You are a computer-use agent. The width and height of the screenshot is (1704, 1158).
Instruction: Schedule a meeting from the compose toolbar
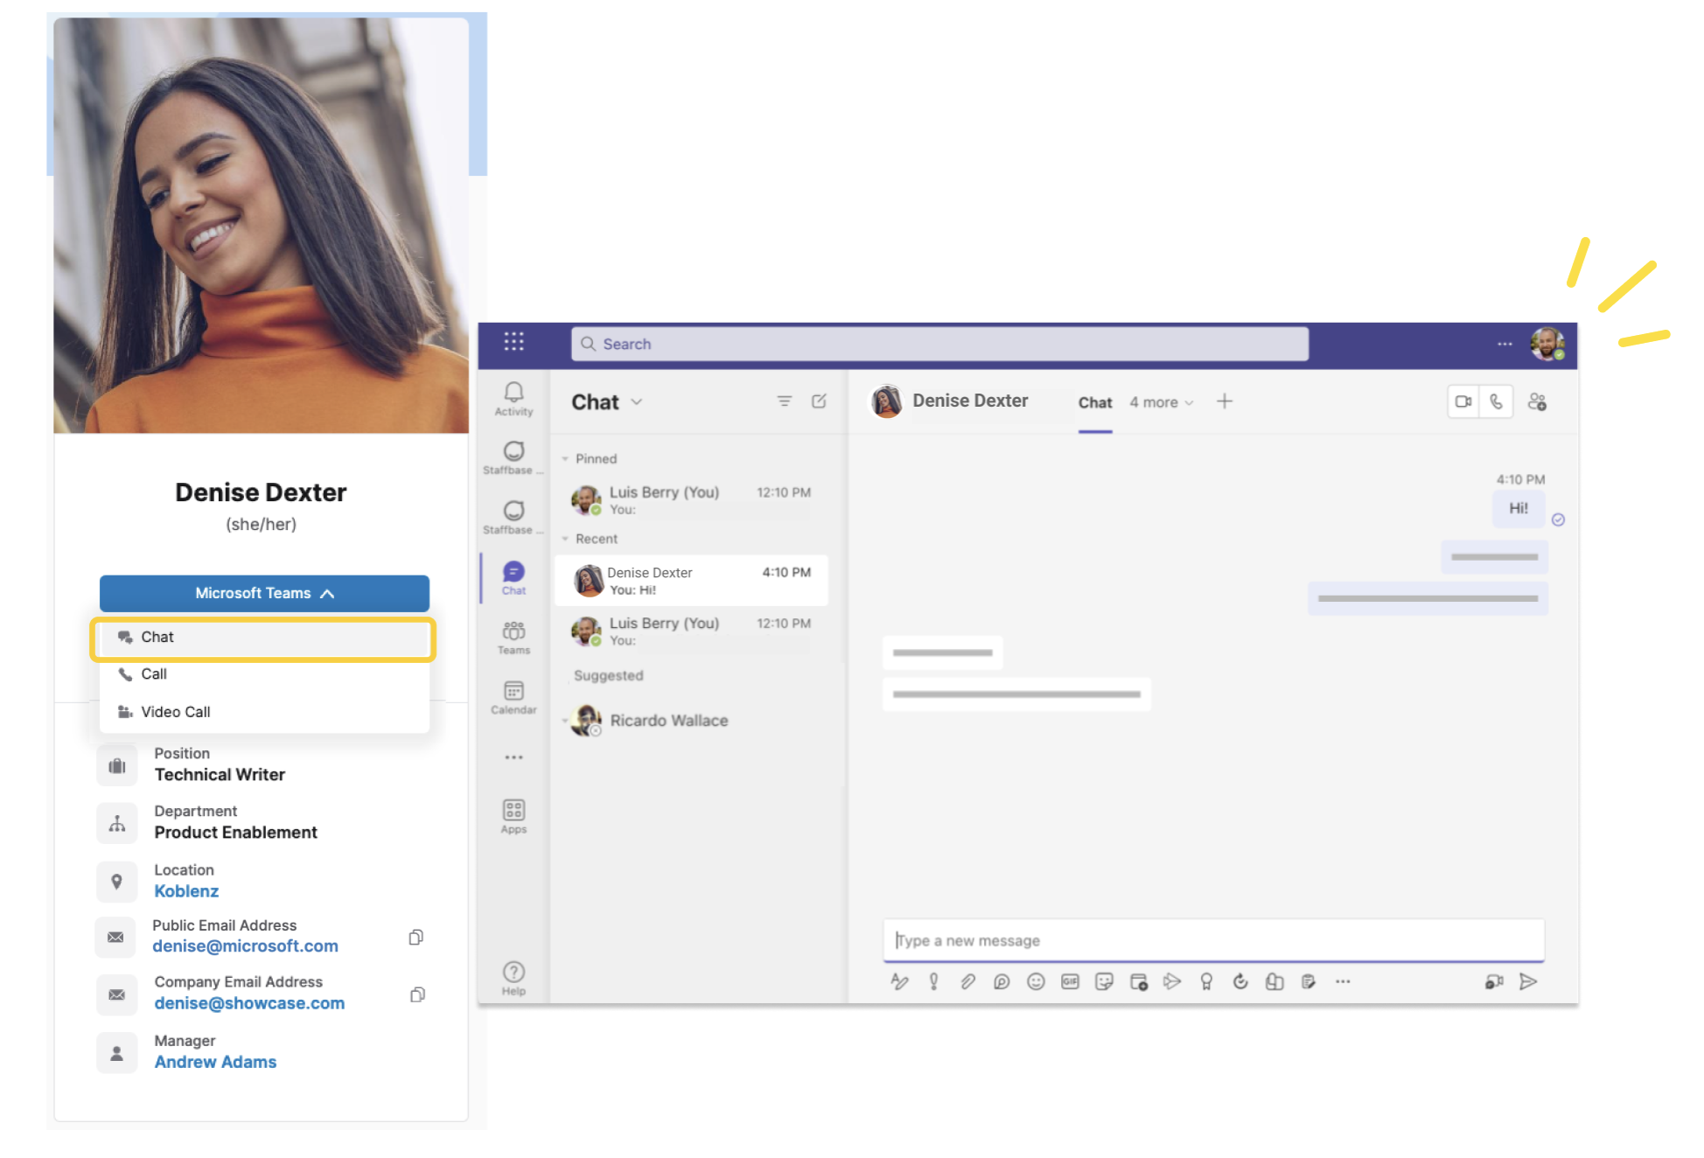pos(1138,981)
